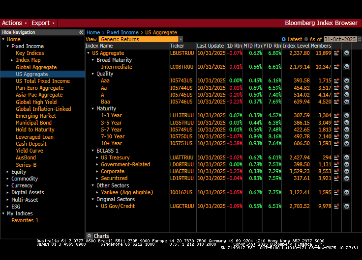Open chart for US Aggregate row
The image size is (362, 260).
click(347, 53)
